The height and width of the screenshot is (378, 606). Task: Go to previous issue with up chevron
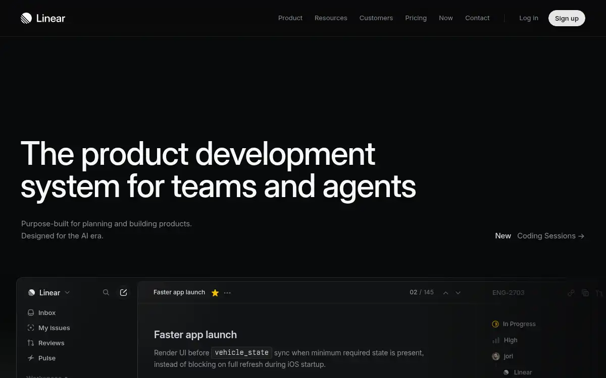click(x=445, y=293)
